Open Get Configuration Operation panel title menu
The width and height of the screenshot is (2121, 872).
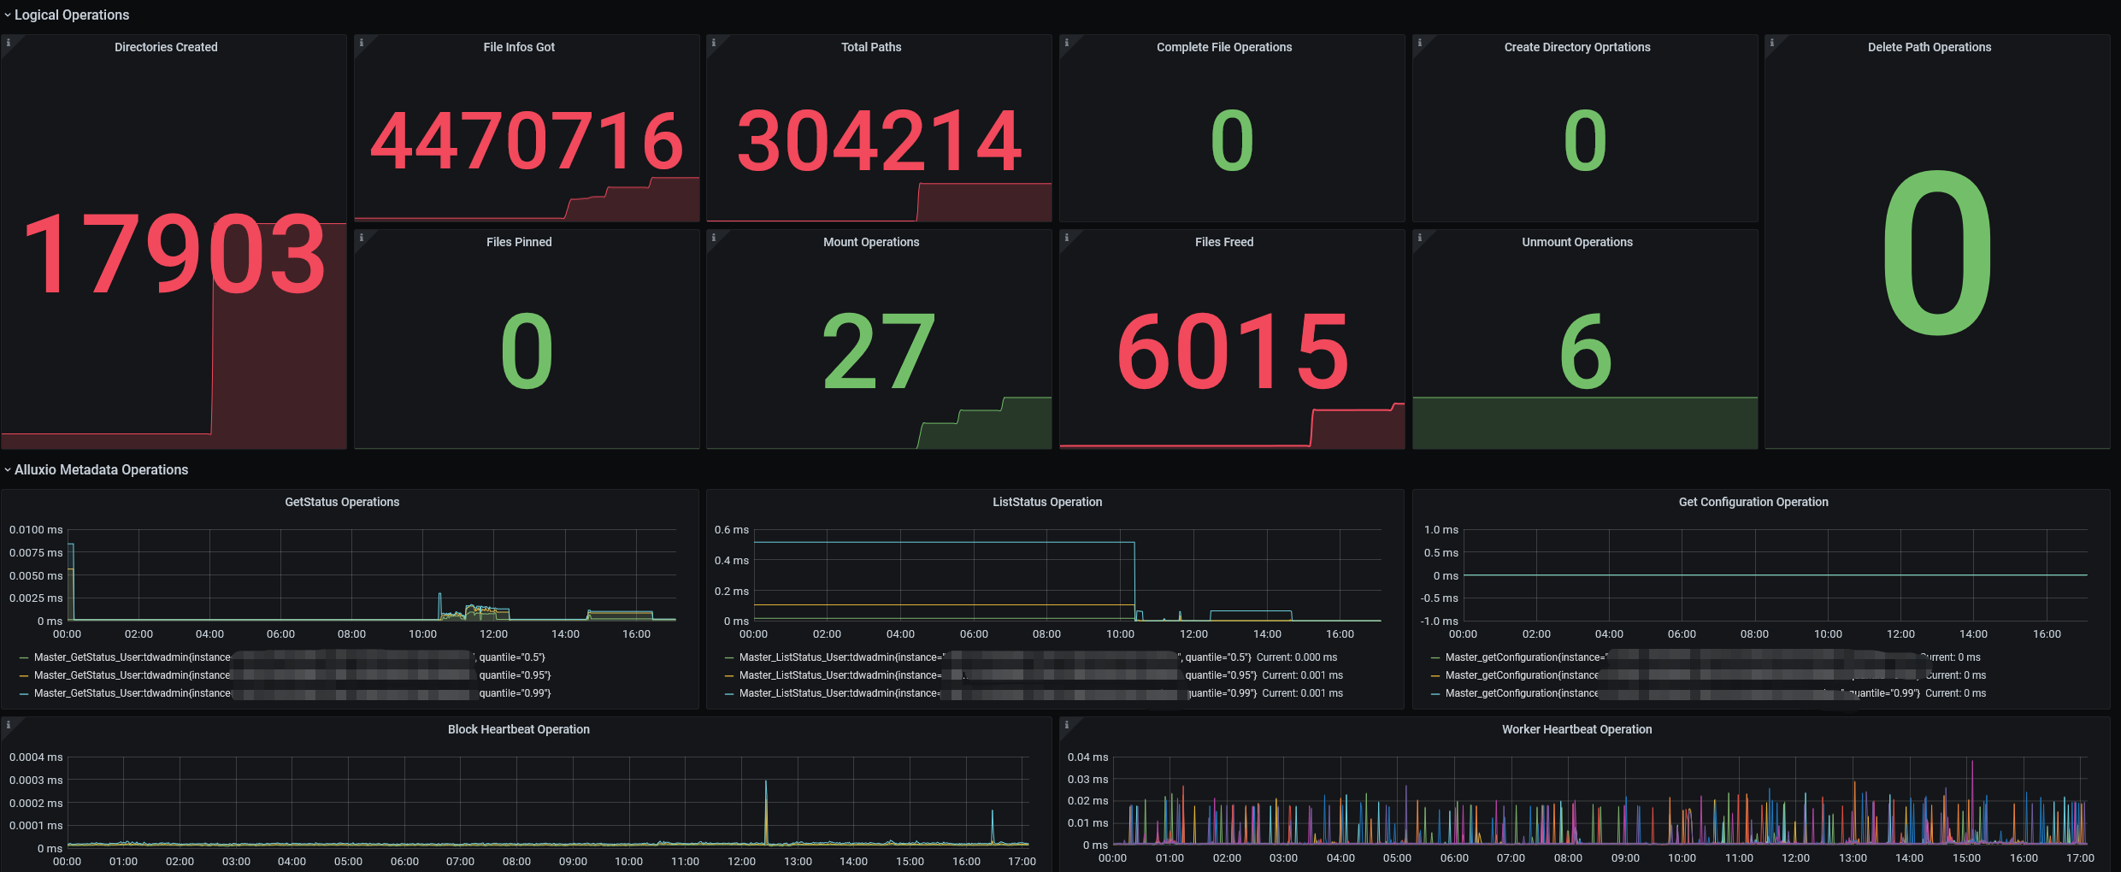pyautogui.click(x=1753, y=502)
